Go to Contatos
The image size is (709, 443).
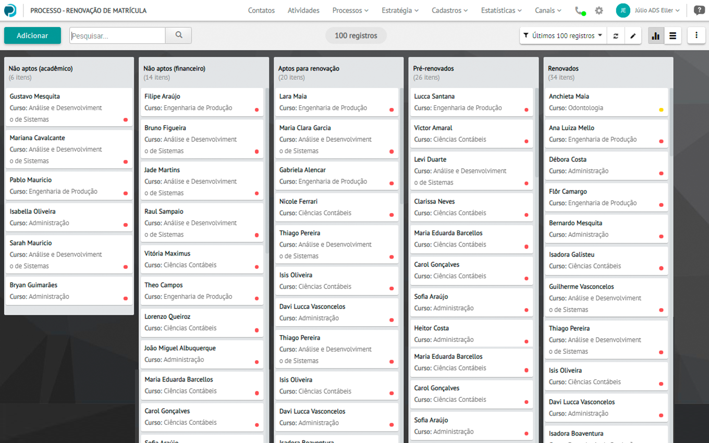tap(261, 10)
